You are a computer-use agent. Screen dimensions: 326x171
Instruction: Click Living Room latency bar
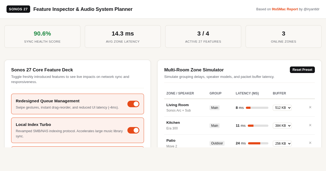click(x=257, y=108)
